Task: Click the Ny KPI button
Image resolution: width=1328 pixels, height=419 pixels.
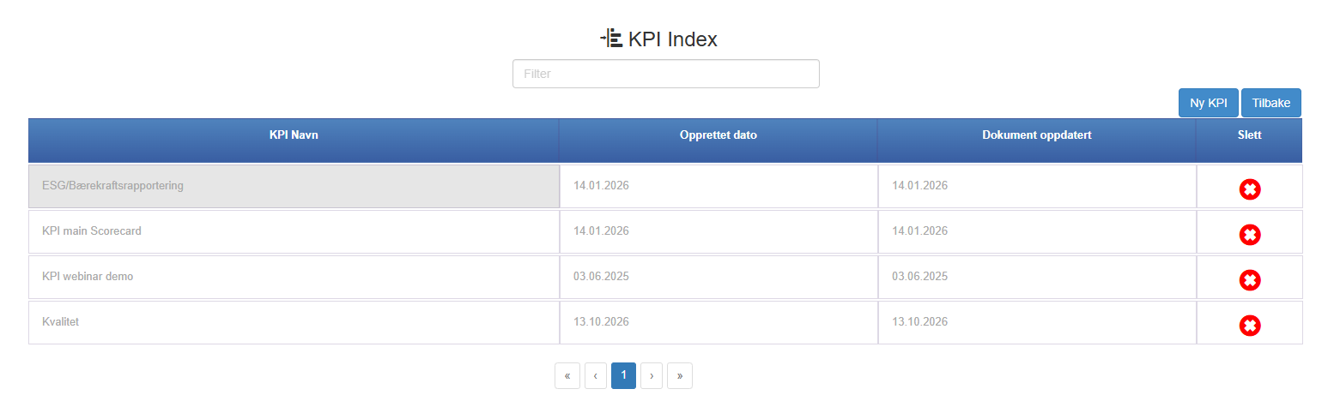Action: tap(1209, 103)
